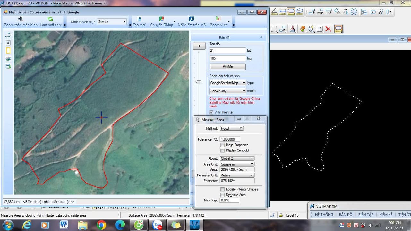Open the HỆ THỐNG menu

[x=324, y=215]
